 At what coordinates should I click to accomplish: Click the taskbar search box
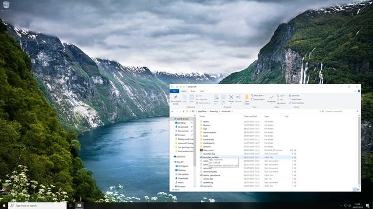(x=37, y=206)
